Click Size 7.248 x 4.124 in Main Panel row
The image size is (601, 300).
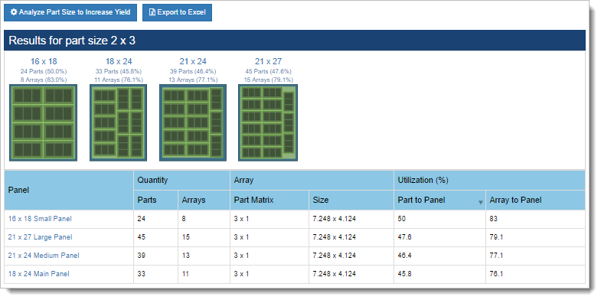pyautogui.click(x=335, y=274)
